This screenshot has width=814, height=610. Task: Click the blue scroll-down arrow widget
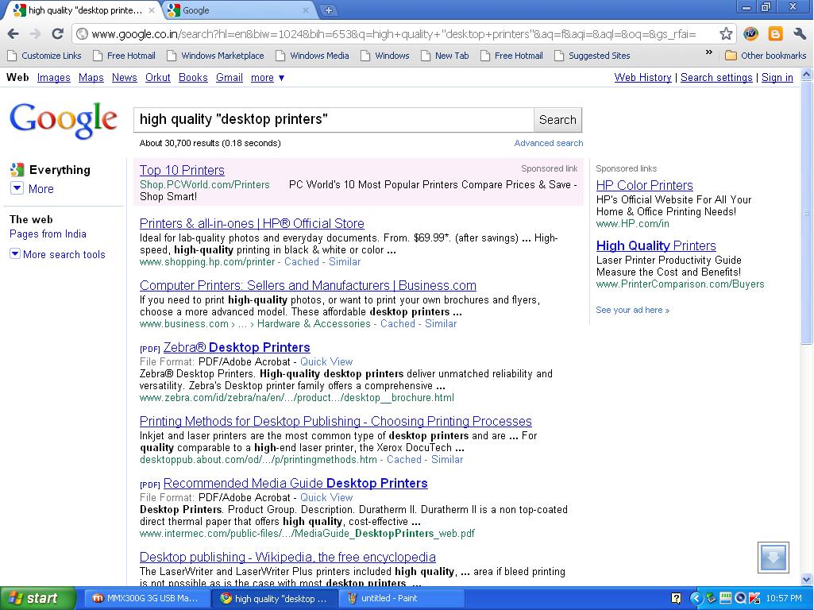tap(772, 558)
